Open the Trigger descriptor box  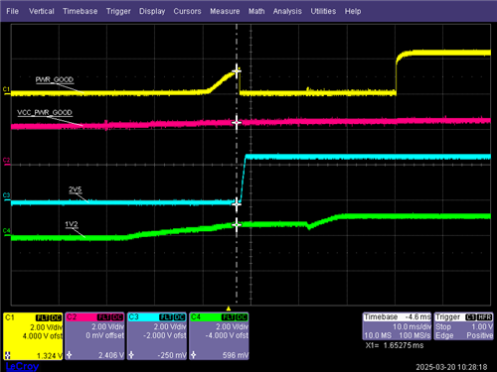[463, 326]
